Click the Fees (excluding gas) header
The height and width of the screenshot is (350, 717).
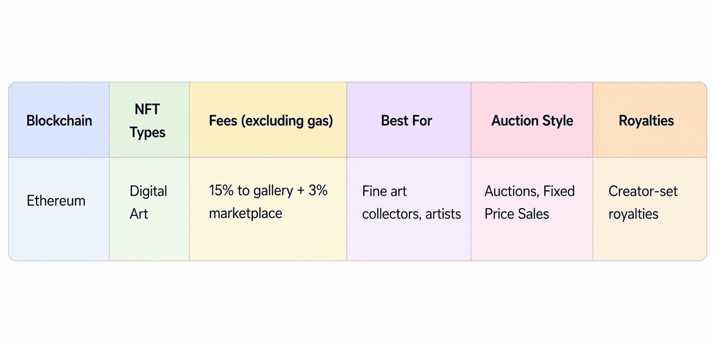click(x=268, y=120)
